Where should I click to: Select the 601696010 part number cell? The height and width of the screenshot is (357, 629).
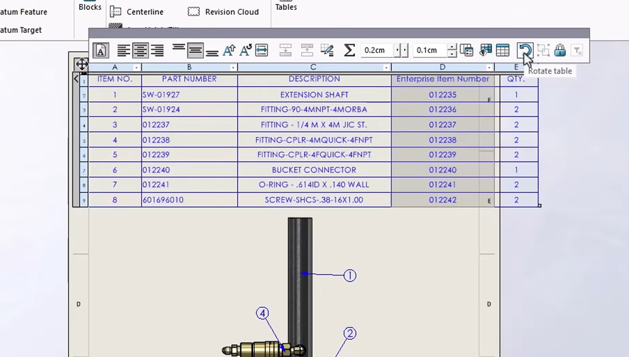pos(189,200)
